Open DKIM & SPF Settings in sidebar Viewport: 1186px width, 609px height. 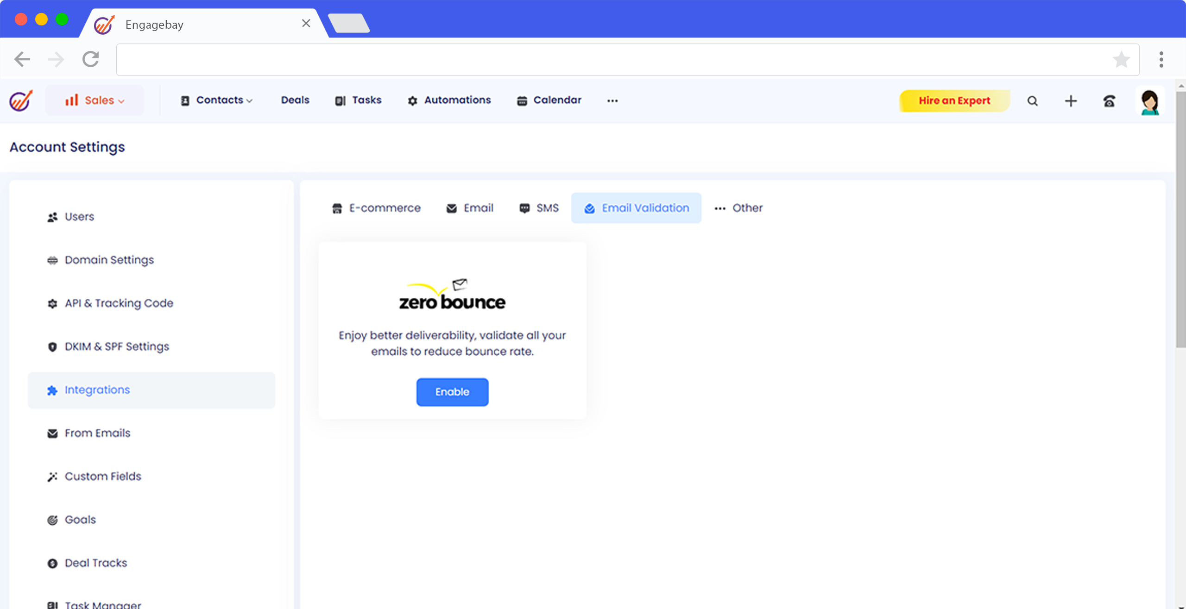pos(117,346)
